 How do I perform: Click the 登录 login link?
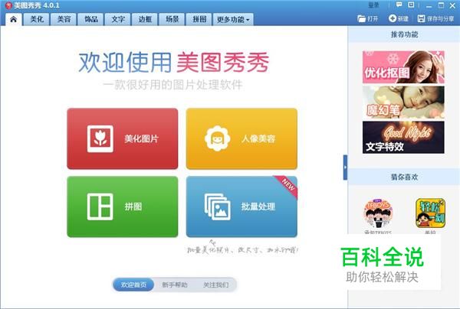click(373, 5)
